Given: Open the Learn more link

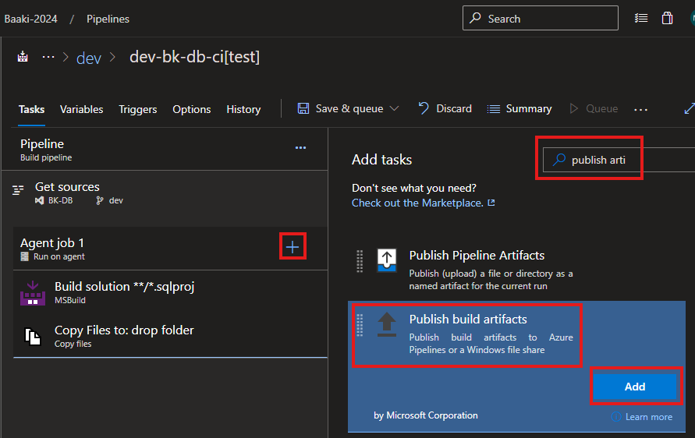Looking at the screenshot, I should click(648, 417).
